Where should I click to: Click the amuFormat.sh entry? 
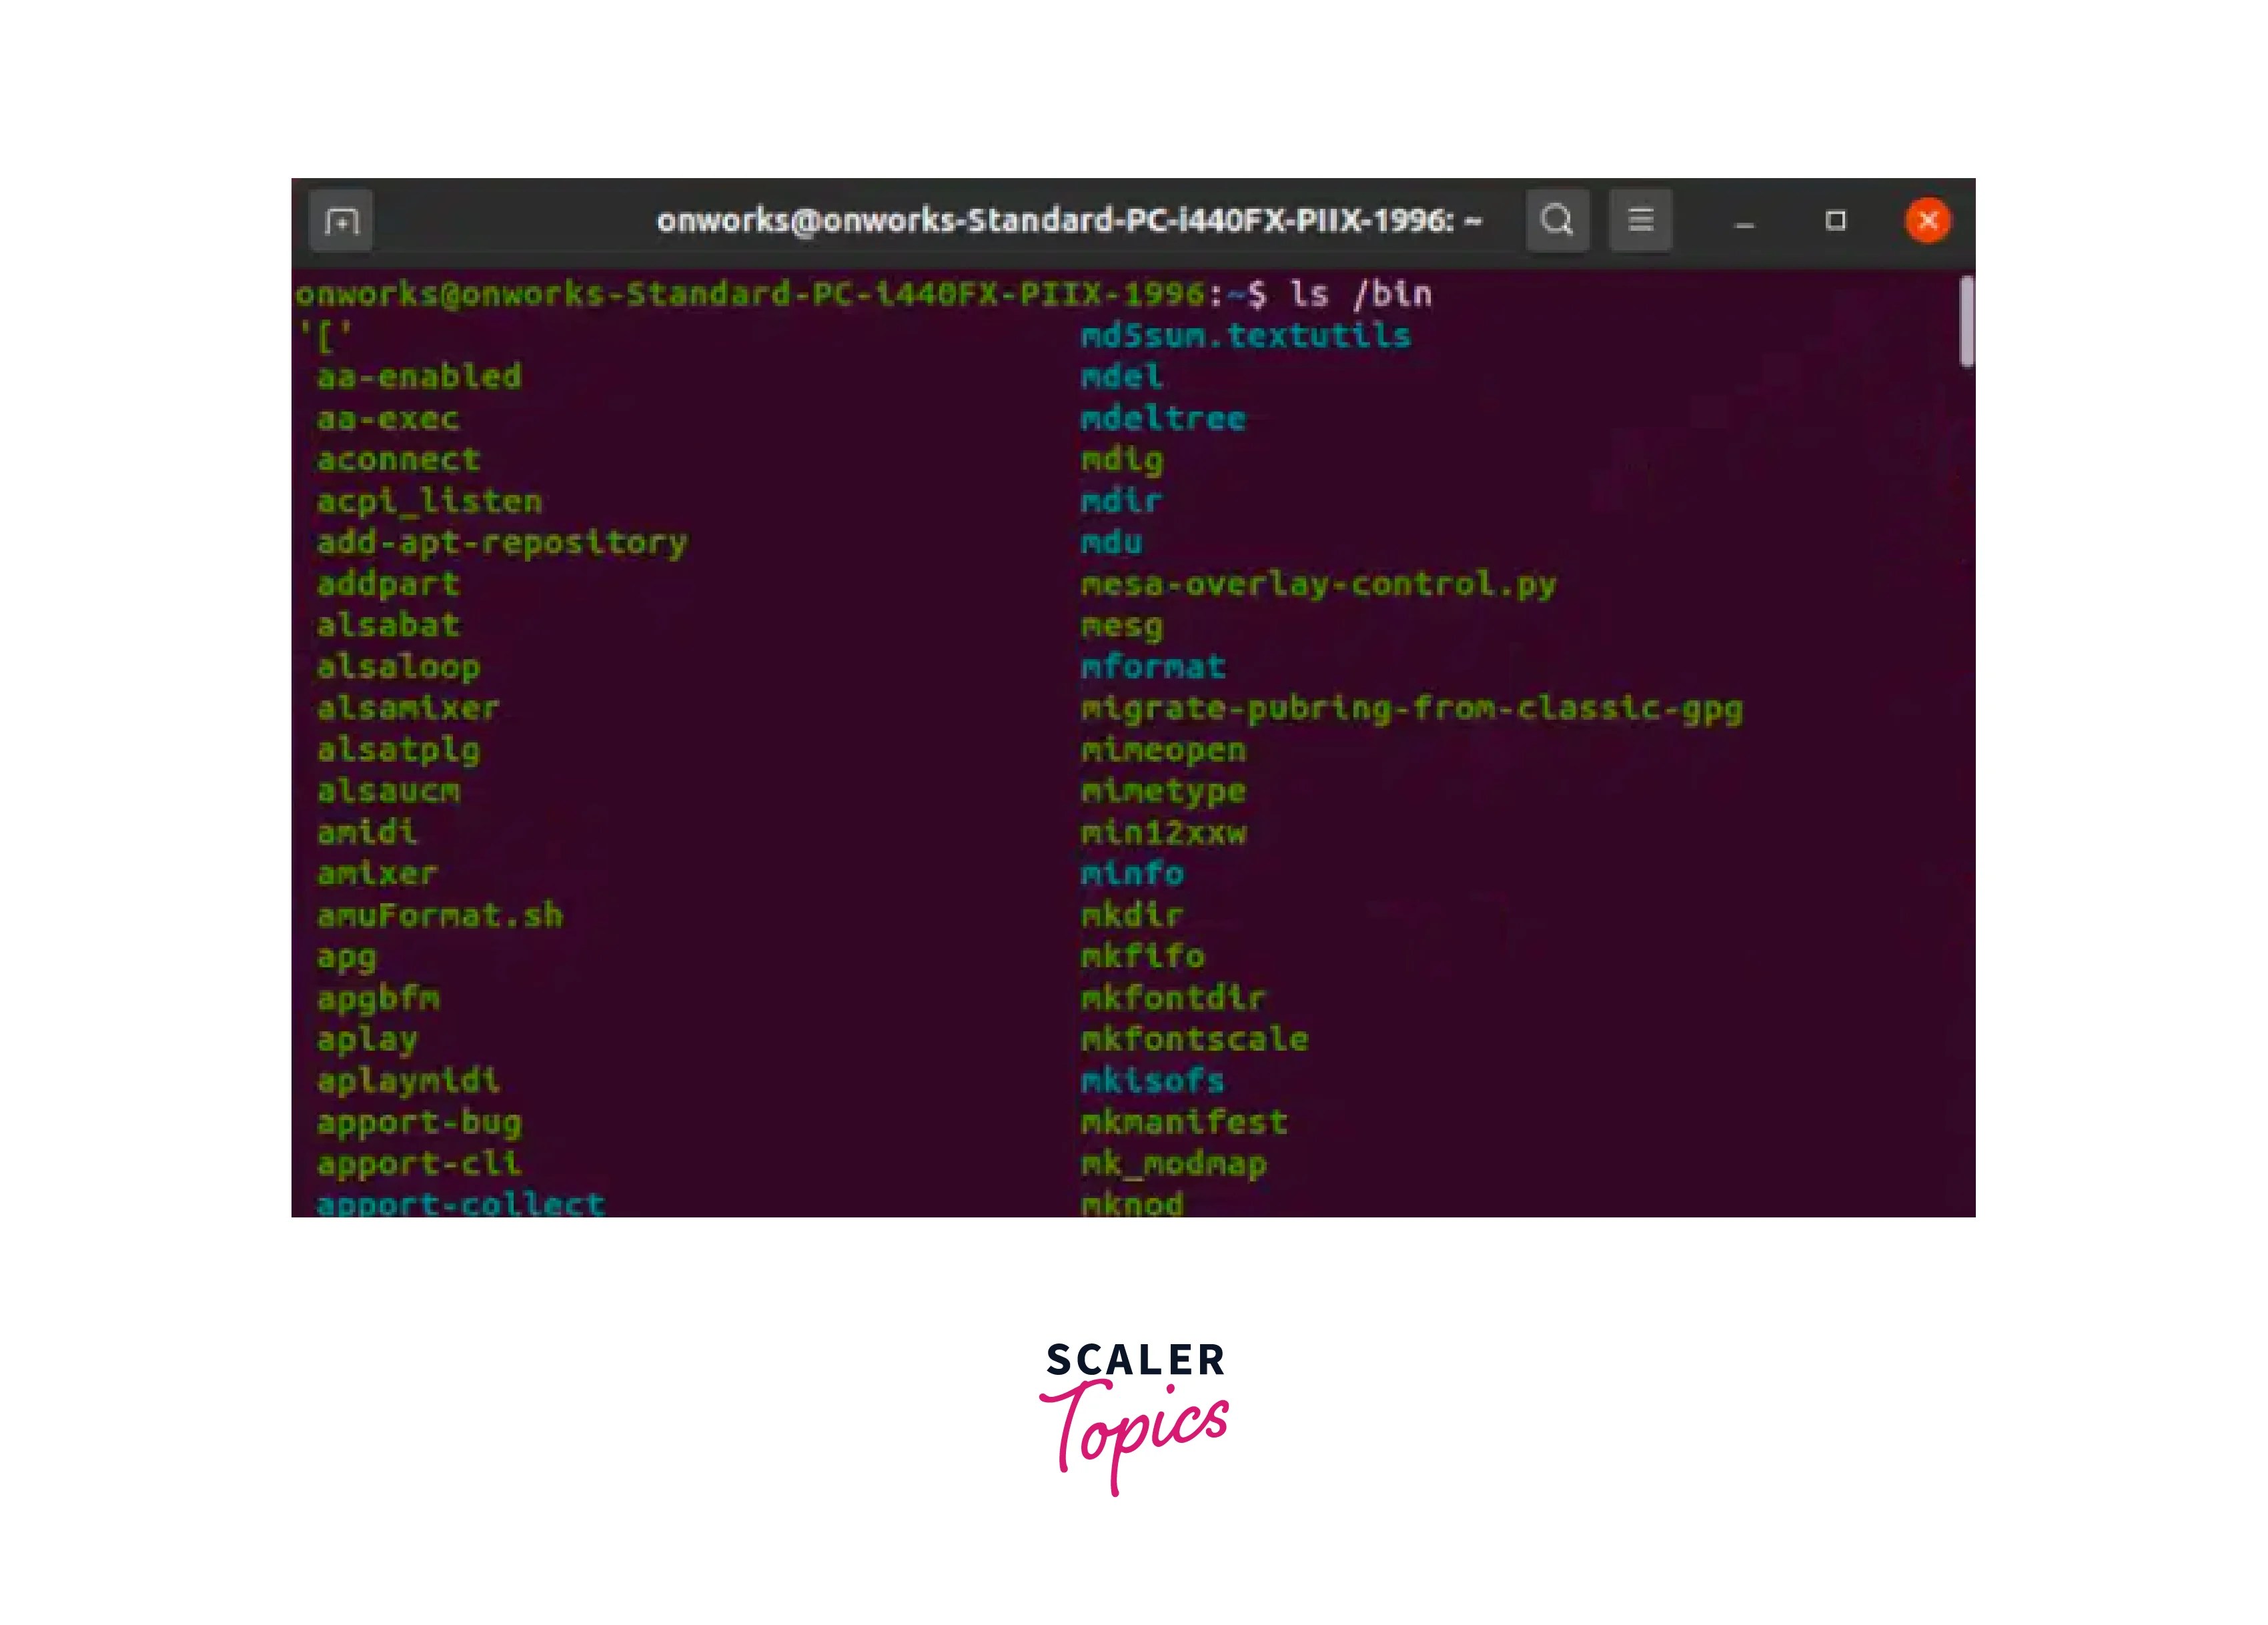(439, 914)
